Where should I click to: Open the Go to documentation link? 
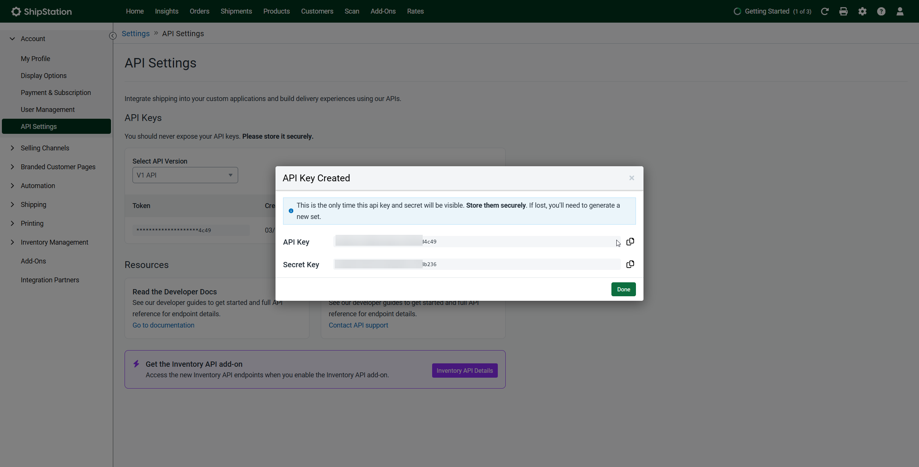(163, 325)
